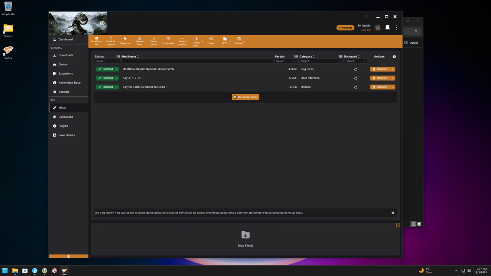The width and height of the screenshot is (491, 276).
Task: Endorse Unofficial Skyrim Special Edition Patch
Action: [356, 69]
